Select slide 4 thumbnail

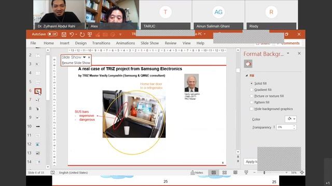click(38, 73)
